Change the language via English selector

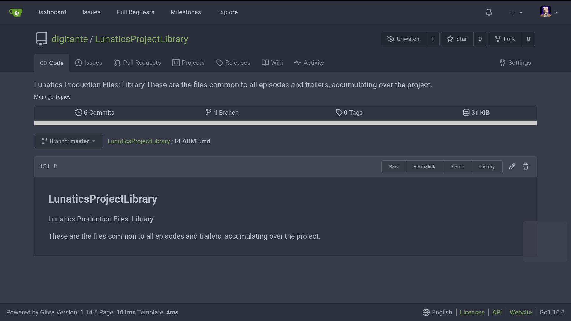click(437, 312)
